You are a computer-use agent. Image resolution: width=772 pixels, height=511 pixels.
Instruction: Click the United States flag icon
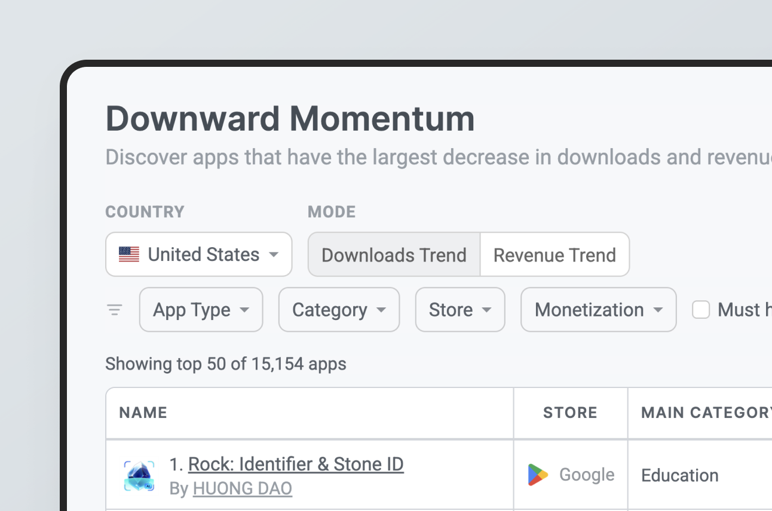(129, 254)
